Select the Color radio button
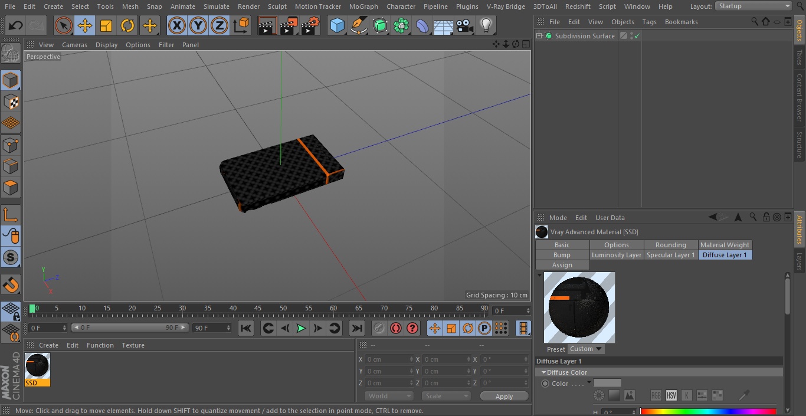Viewport: 806px width, 416px height. 545,384
